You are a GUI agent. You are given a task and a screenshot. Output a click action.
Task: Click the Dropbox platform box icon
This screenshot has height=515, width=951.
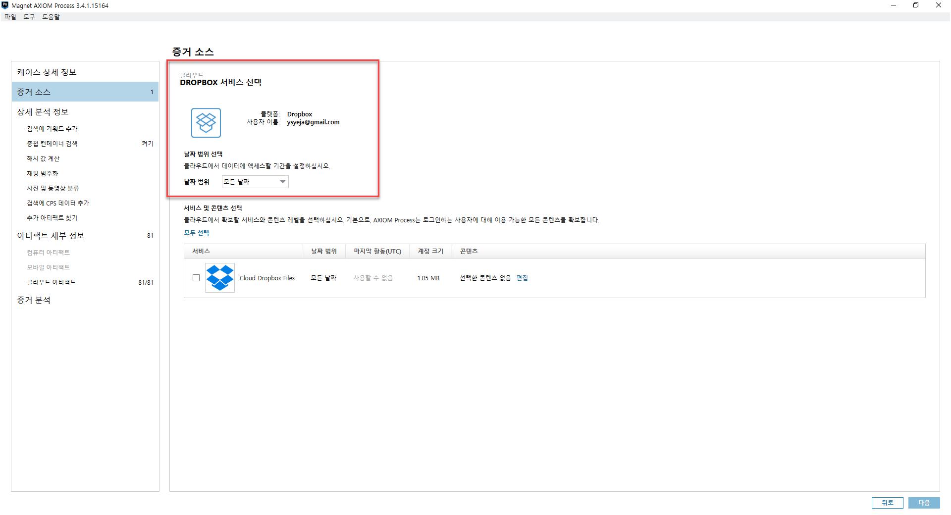click(206, 122)
